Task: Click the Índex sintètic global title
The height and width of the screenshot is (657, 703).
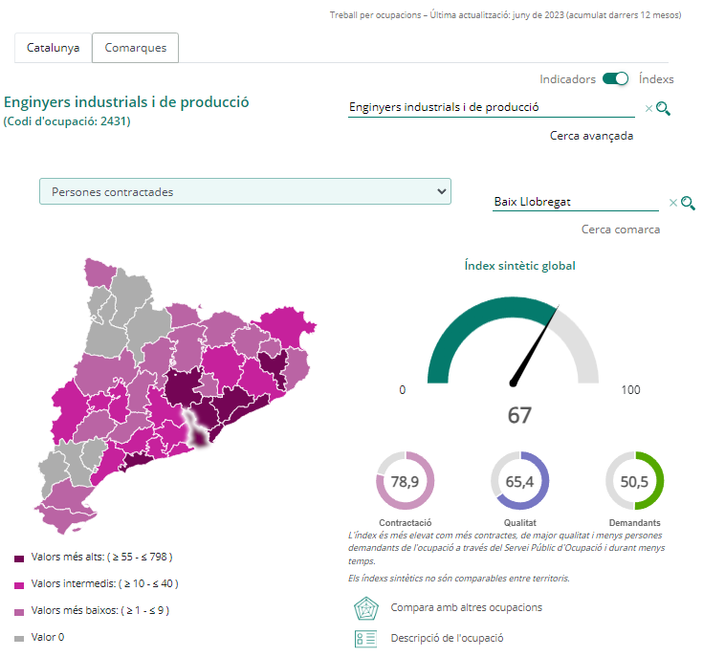Action: [x=519, y=266]
